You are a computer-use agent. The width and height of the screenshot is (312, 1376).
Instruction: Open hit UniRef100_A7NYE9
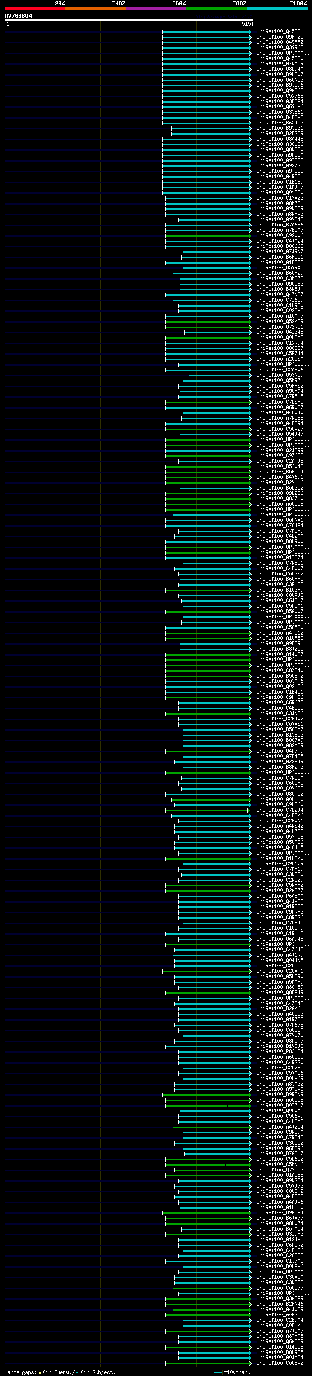279,63
